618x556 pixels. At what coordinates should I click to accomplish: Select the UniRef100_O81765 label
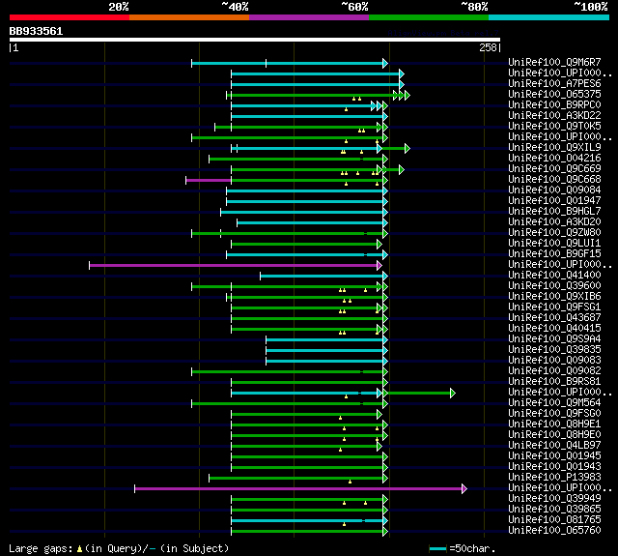tap(554, 520)
